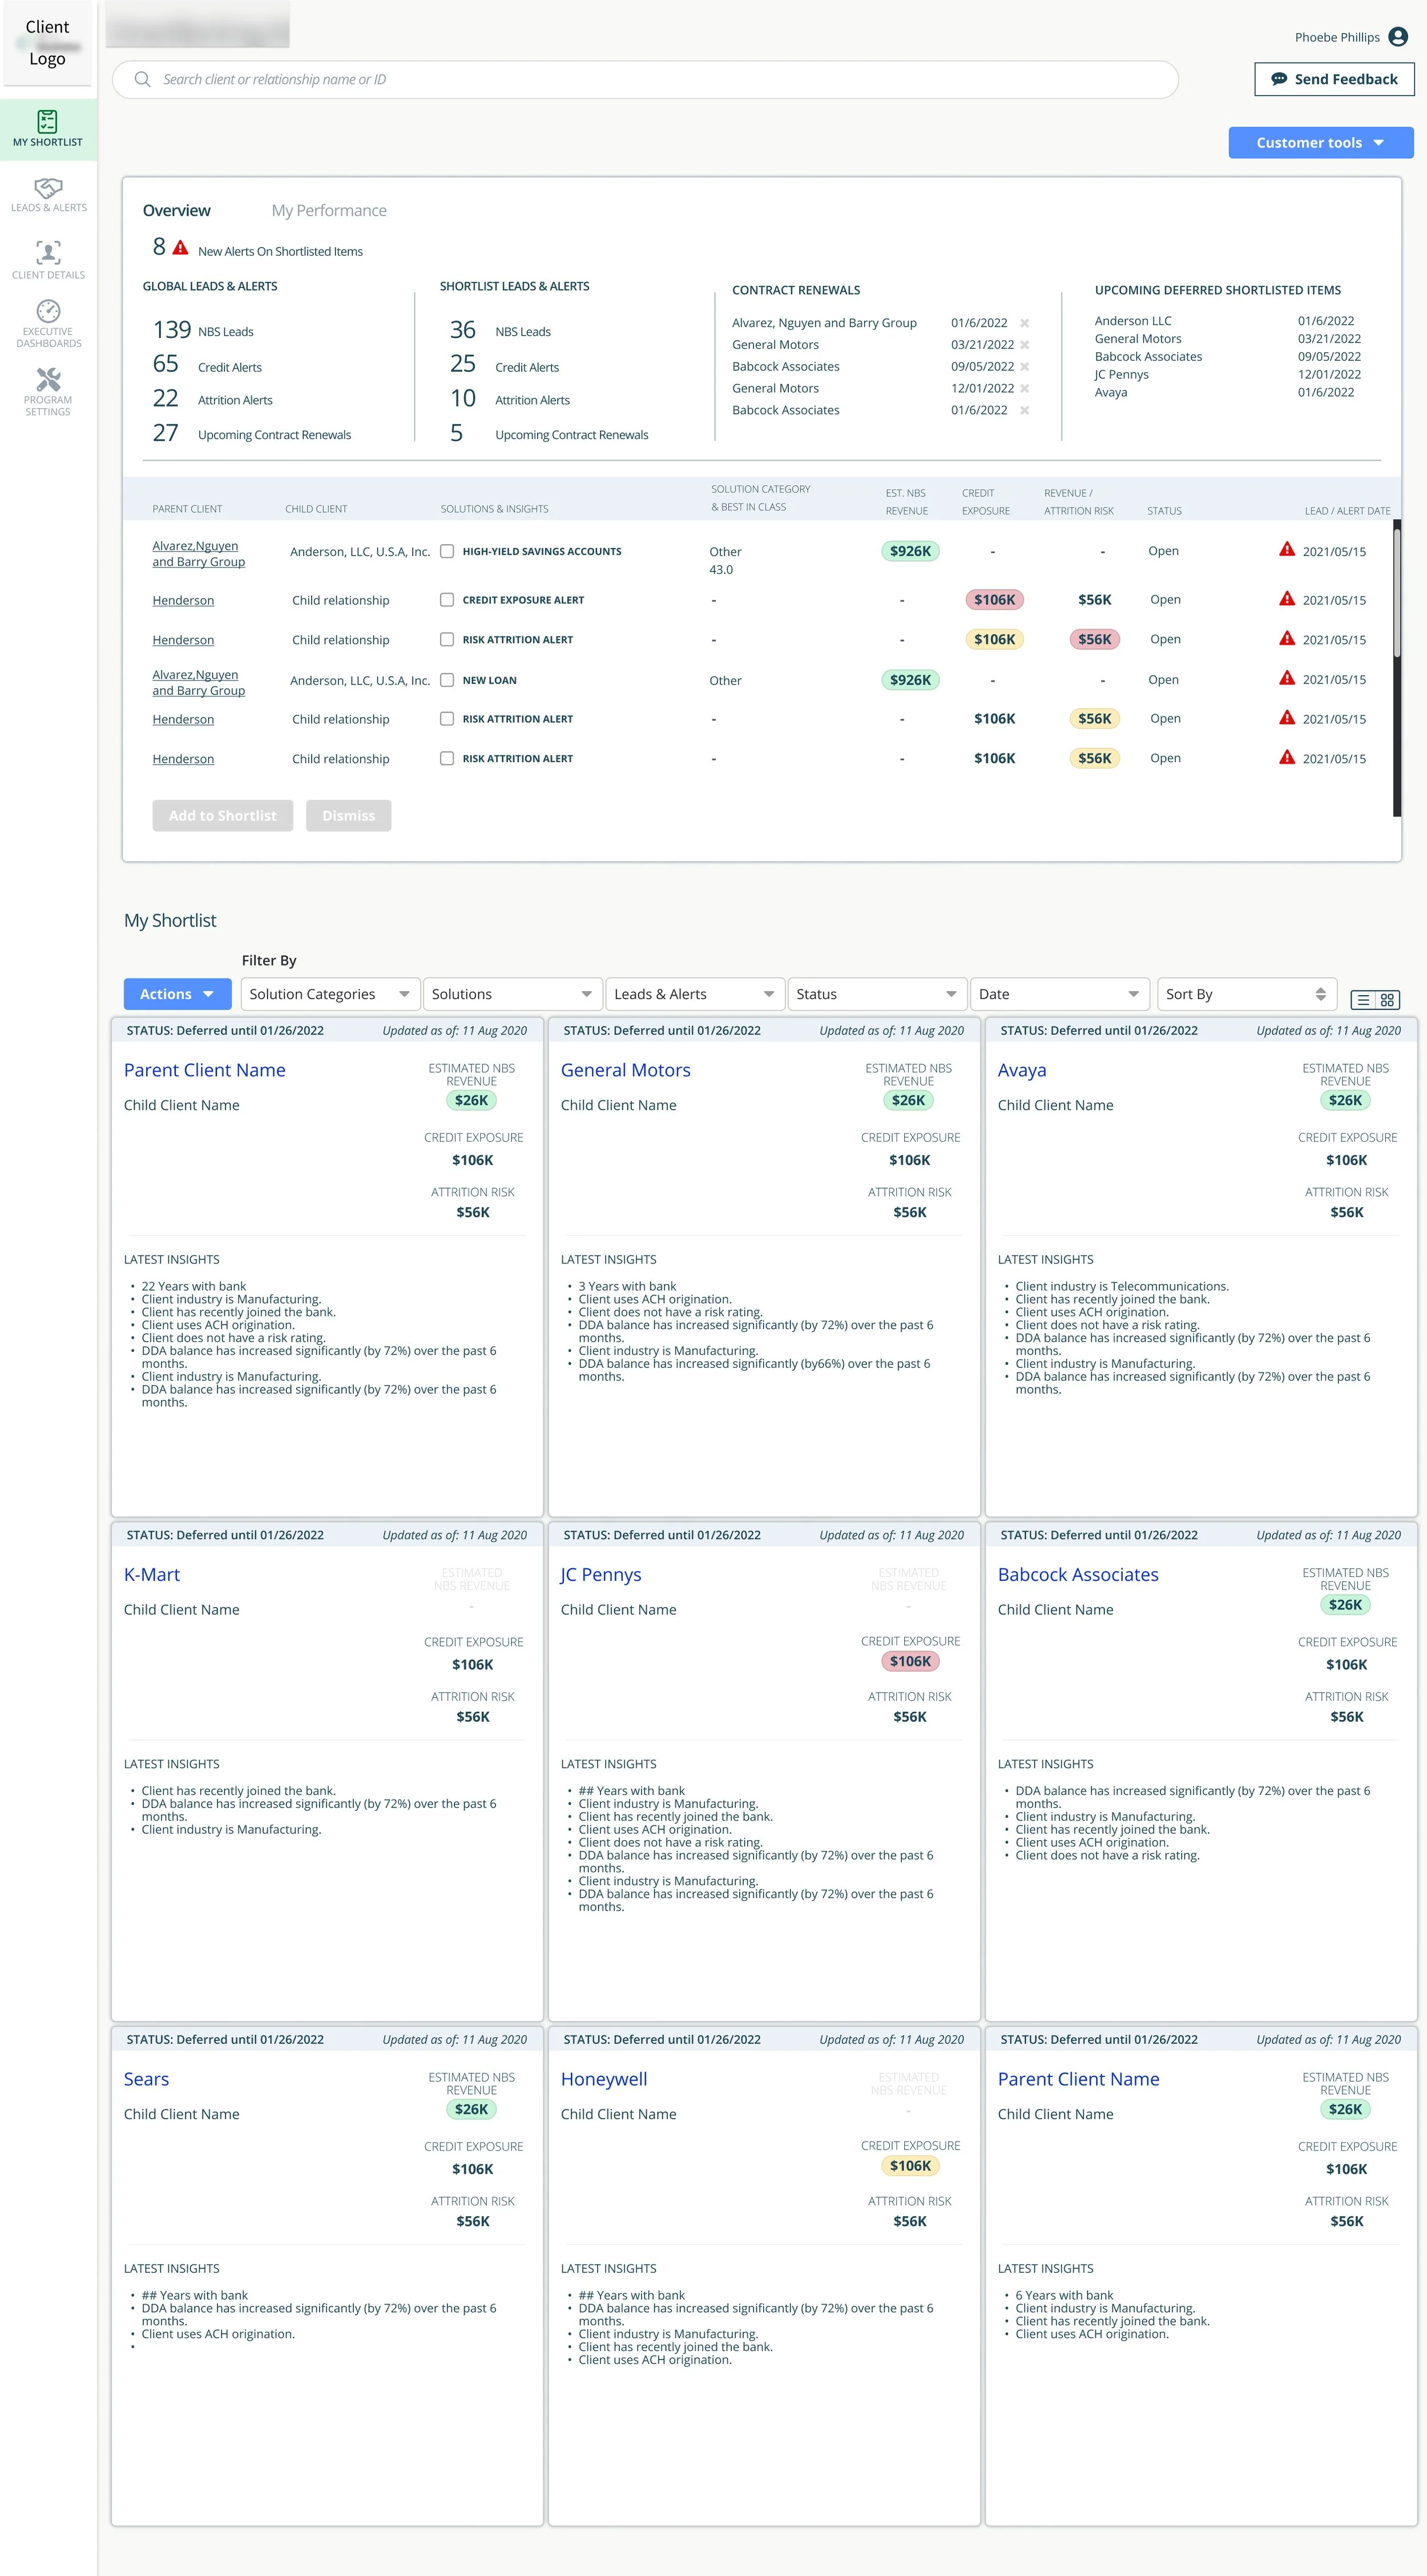The width and height of the screenshot is (1427, 2576).
Task: Switch to grid view layout icon
Action: pos(1387,1000)
